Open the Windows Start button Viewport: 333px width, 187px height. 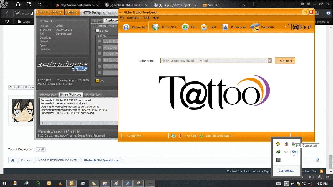5,183
